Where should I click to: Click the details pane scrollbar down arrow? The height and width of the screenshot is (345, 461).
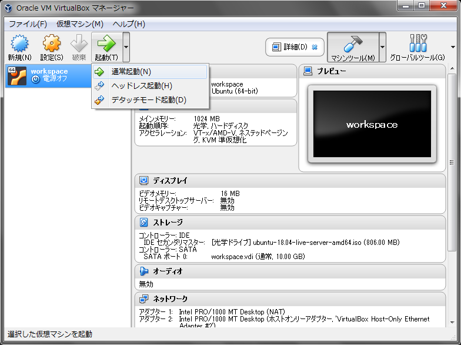click(x=453, y=323)
